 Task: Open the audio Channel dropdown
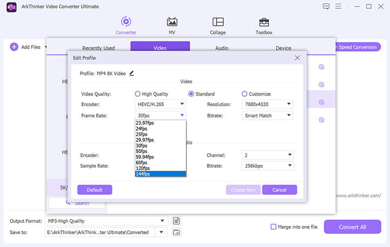[268, 155]
